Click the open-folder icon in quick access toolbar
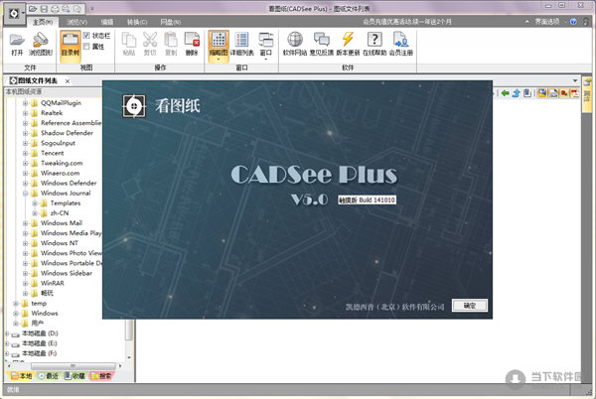The height and width of the screenshot is (399, 596). pyautogui.click(x=33, y=8)
